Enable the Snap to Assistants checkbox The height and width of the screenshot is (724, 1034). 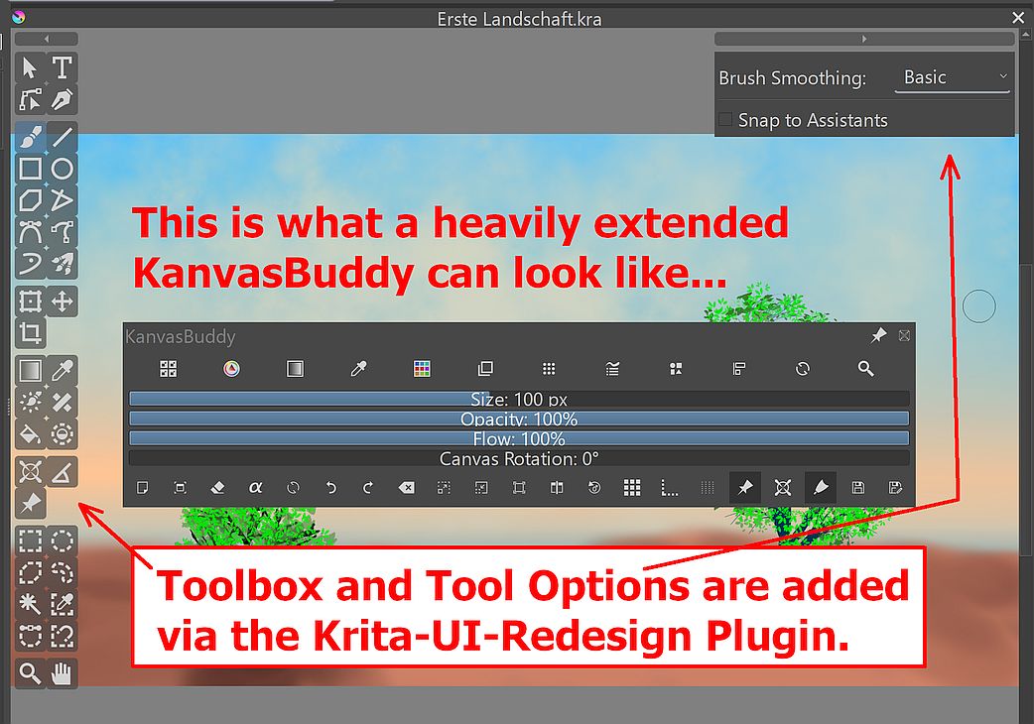tap(725, 119)
